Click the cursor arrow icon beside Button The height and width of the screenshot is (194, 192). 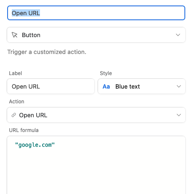coord(14,35)
